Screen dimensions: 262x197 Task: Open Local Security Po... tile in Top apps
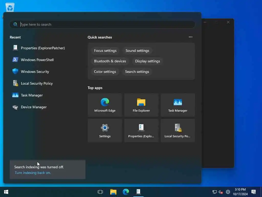(178, 131)
